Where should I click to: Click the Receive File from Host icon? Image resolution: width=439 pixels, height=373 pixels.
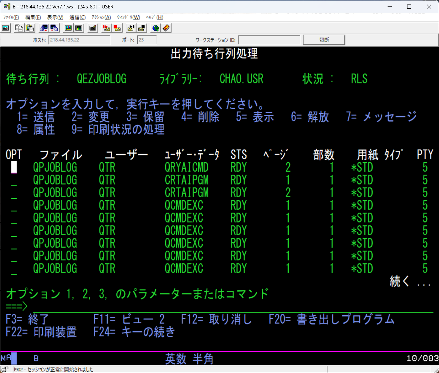tap(54, 28)
